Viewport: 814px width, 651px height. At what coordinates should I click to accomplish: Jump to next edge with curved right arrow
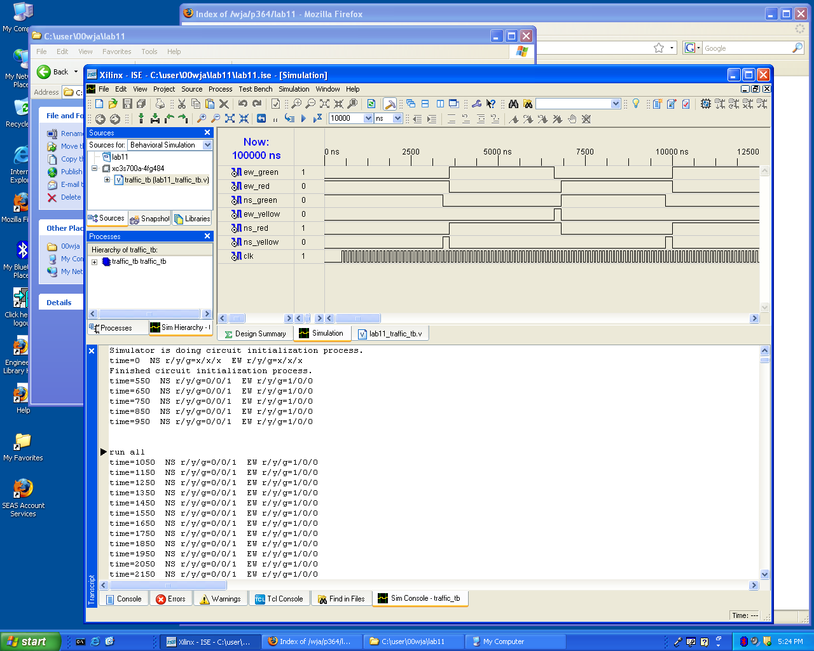183,118
